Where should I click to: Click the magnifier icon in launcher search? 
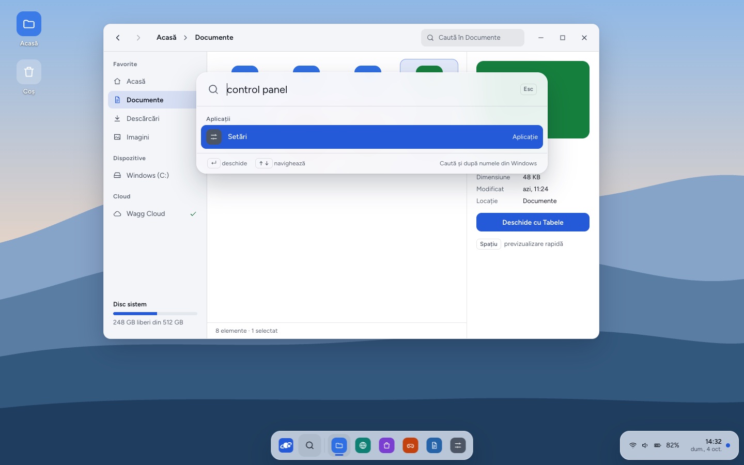[x=213, y=89]
